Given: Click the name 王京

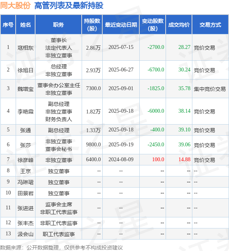Looking at the screenshot, I should [26, 171].
